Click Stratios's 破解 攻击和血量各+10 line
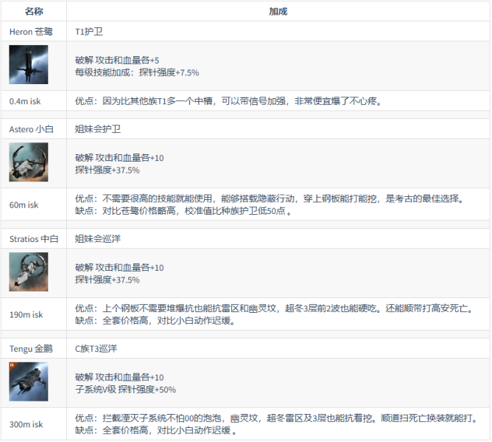 [x=119, y=268]
